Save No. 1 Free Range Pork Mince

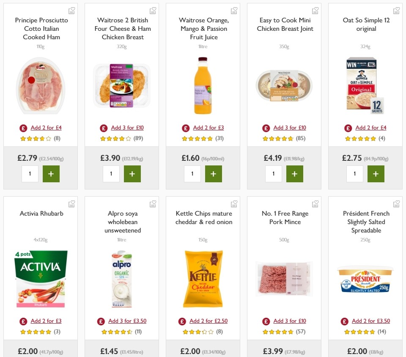[315, 203]
